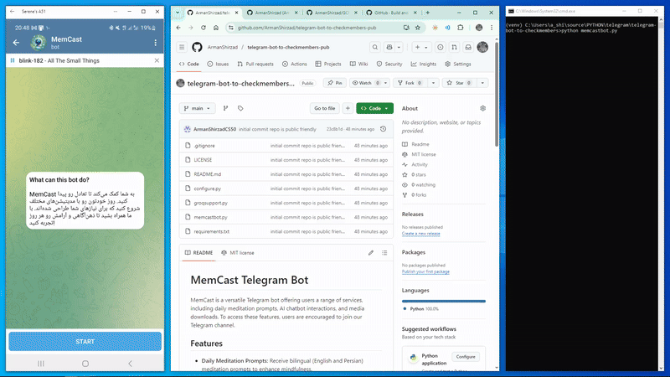Open the Insights repository tab
670x377 pixels.
(x=424, y=64)
